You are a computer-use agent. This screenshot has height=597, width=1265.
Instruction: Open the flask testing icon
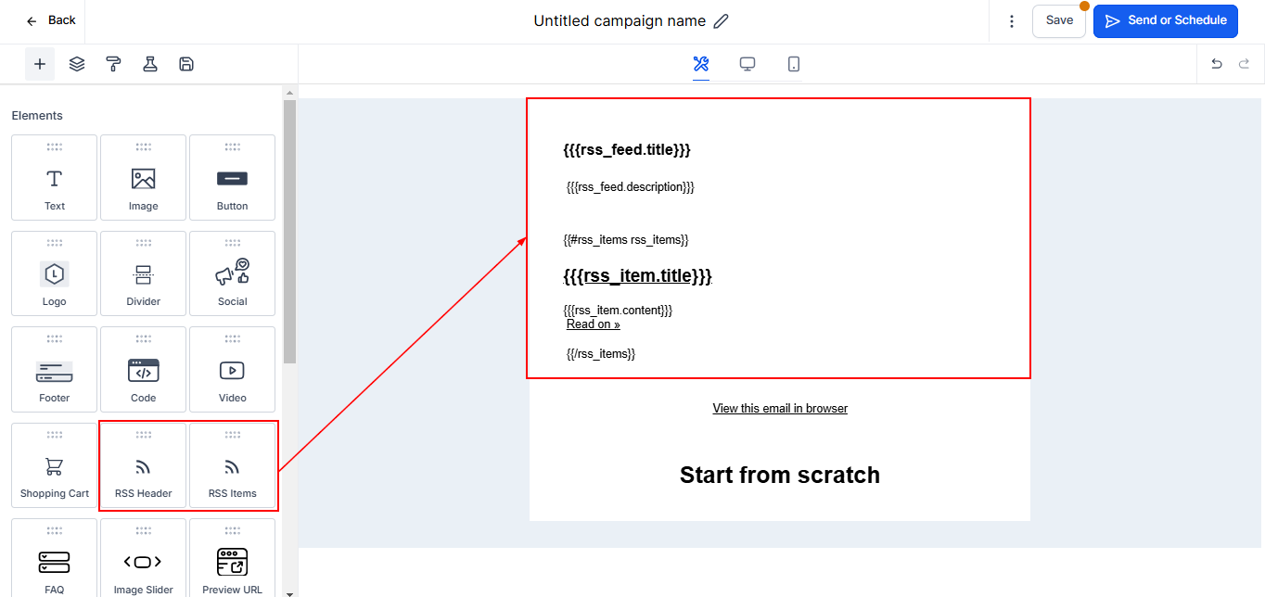(x=149, y=64)
